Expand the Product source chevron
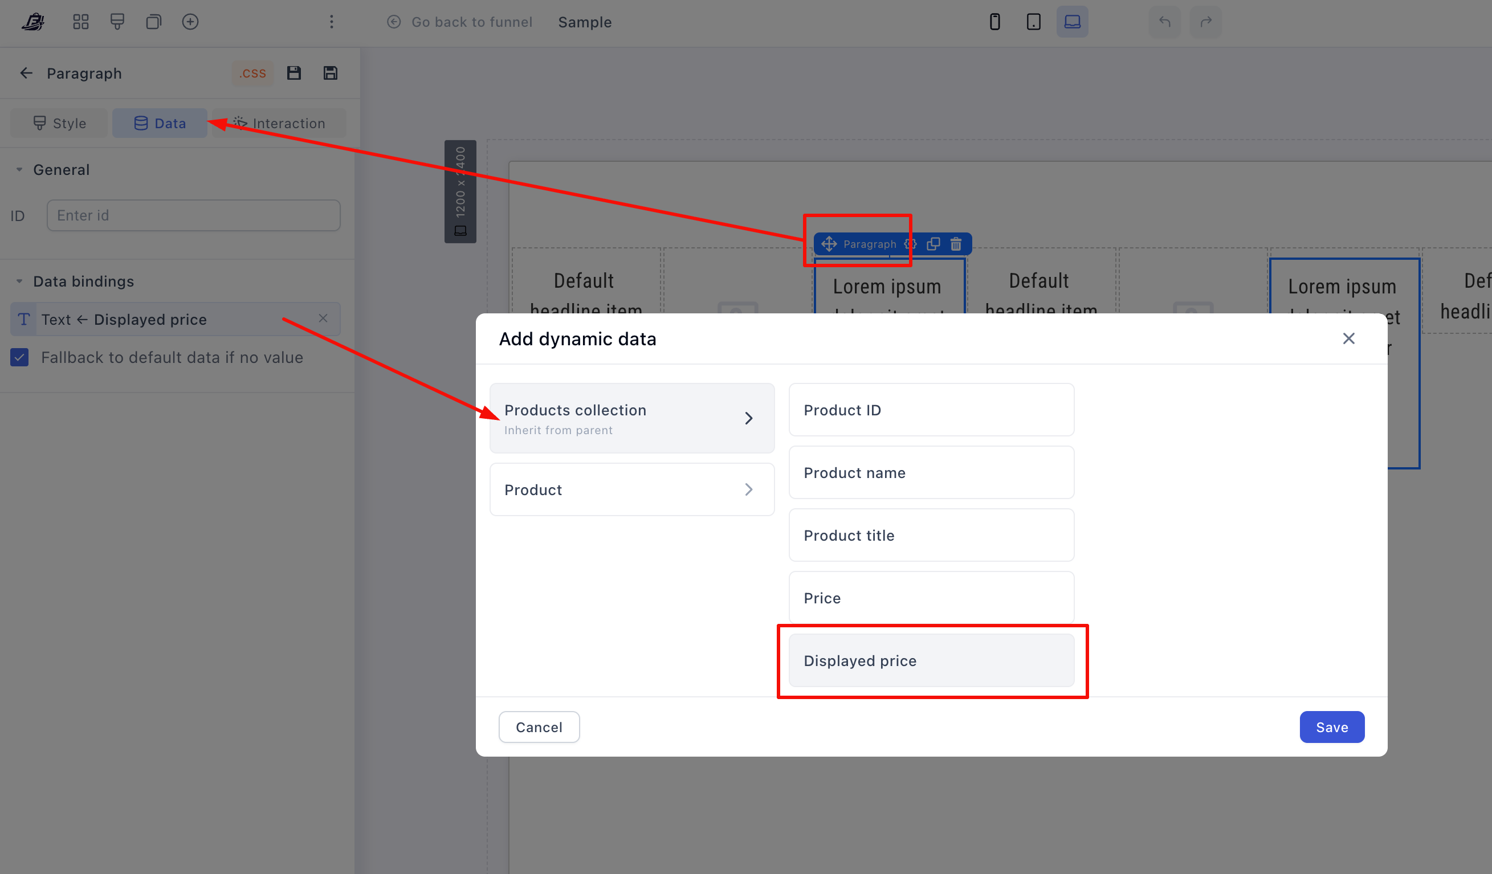 tap(748, 489)
